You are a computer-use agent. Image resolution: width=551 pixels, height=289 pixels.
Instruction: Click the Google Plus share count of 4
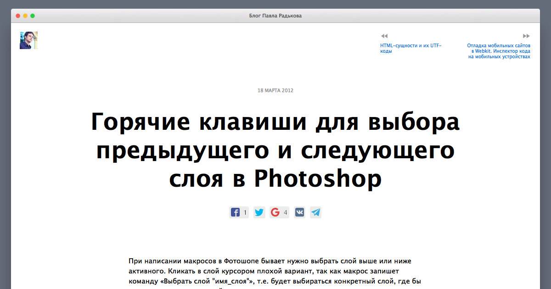285,212
